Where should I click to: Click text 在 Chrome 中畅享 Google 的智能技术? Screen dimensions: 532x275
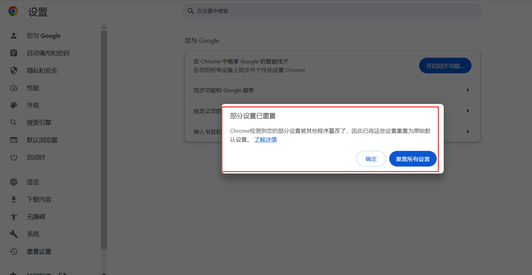pos(241,62)
